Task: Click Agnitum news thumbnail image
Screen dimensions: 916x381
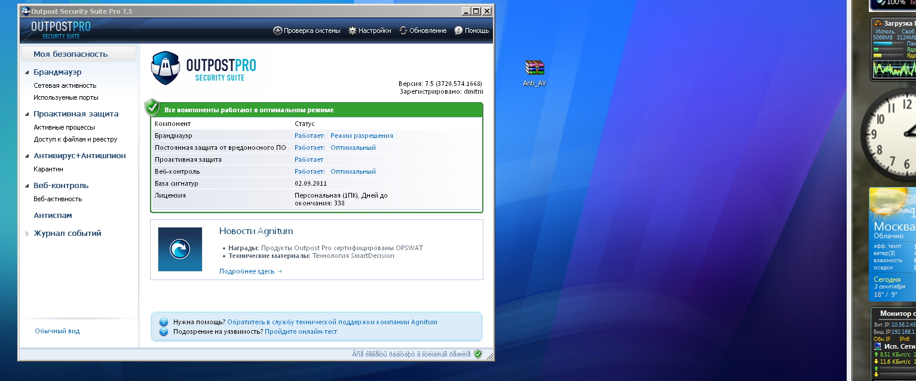Action: coord(180,249)
